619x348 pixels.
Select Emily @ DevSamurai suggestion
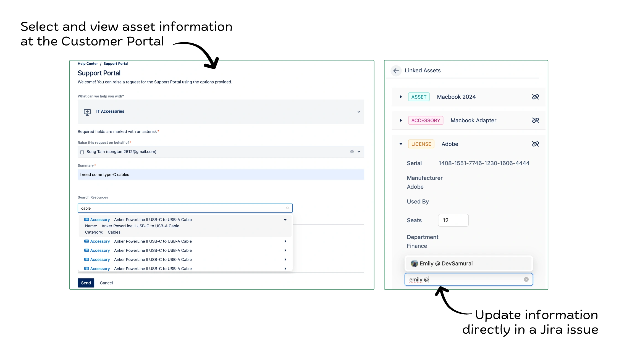(x=446, y=263)
